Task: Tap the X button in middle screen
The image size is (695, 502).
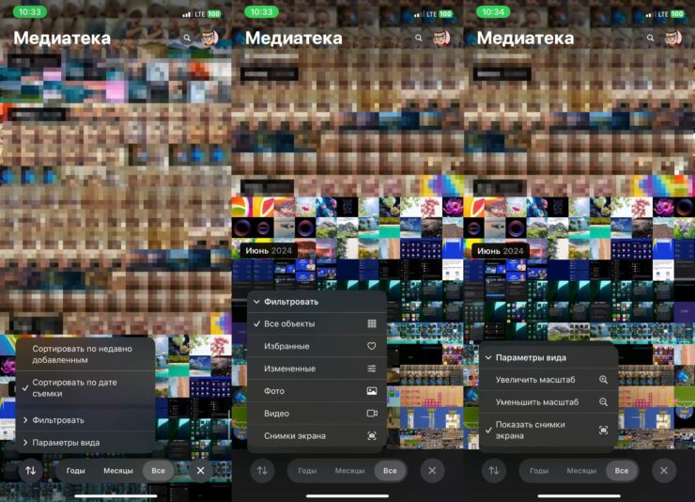Action: (x=432, y=471)
